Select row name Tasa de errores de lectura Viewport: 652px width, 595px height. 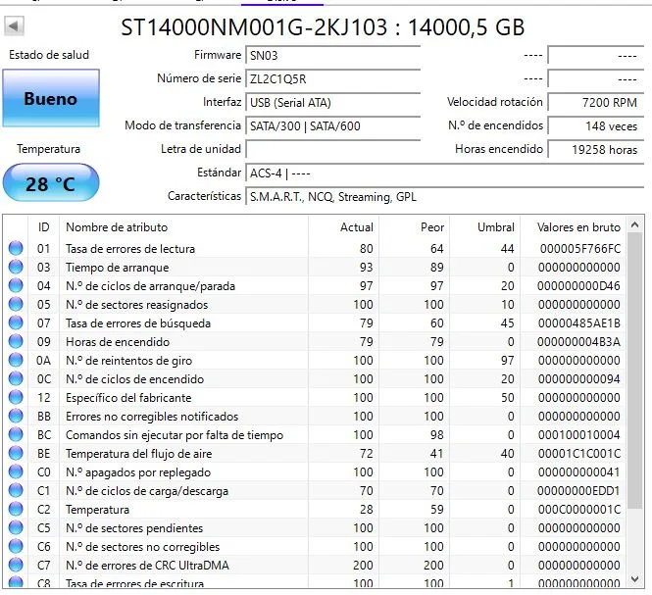pos(130,249)
